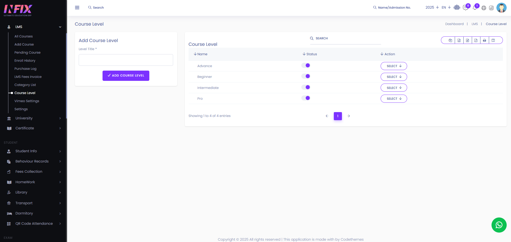This screenshot has height=242, width=511.
Task: Open Settings in LMS menu
Action: [21, 109]
